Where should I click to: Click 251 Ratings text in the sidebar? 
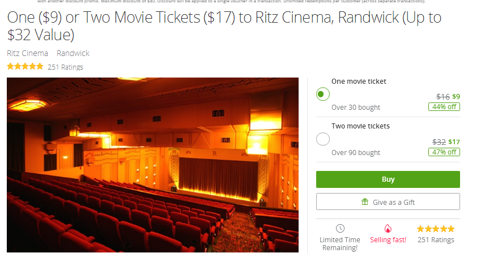point(436,240)
